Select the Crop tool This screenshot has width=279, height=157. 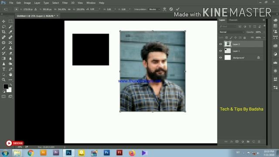(3, 32)
